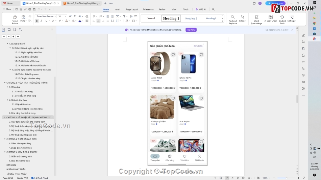The height and width of the screenshot is (180, 321).
Task: Toggle Outline view in status bar
Action: pos(232,178)
